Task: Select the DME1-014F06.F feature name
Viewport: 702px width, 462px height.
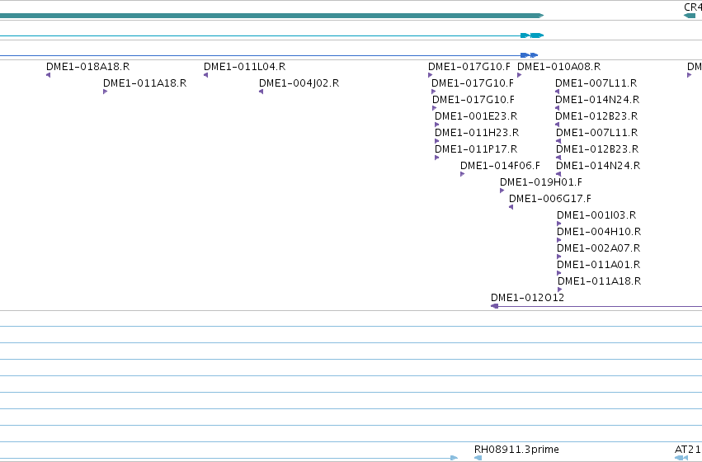Action: [x=500, y=166]
